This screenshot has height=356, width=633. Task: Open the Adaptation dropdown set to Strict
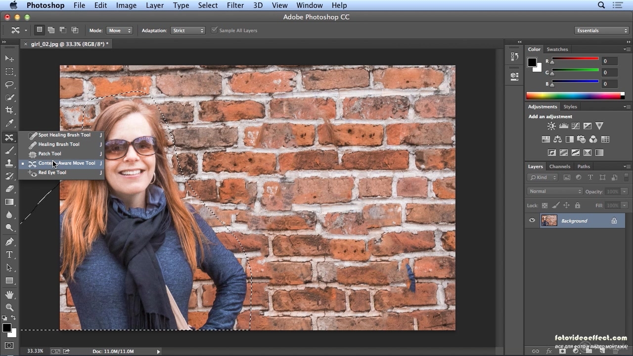click(188, 30)
